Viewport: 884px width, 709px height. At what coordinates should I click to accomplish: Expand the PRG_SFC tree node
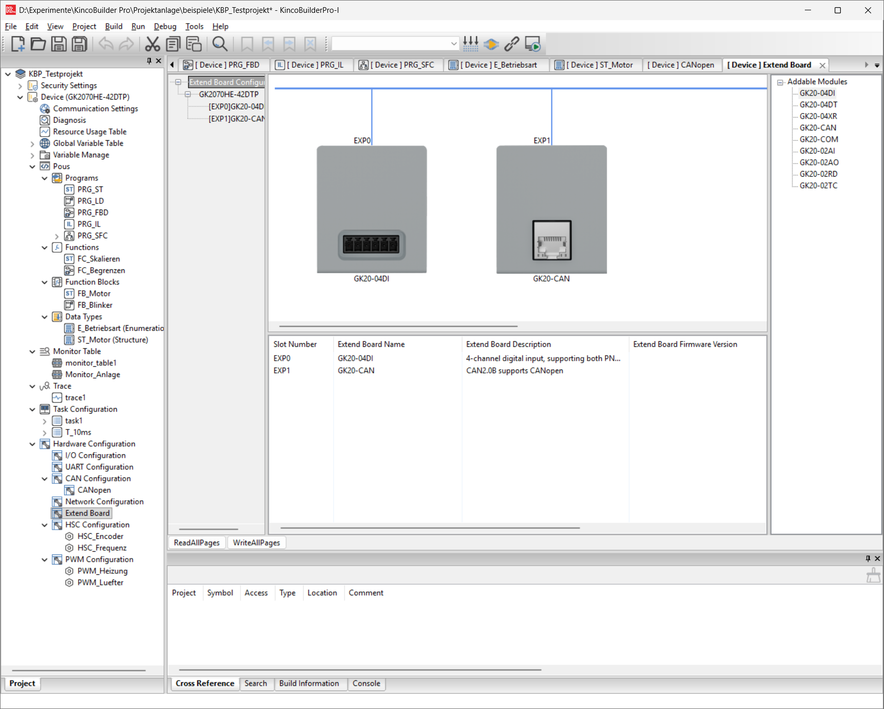pyautogui.click(x=57, y=236)
